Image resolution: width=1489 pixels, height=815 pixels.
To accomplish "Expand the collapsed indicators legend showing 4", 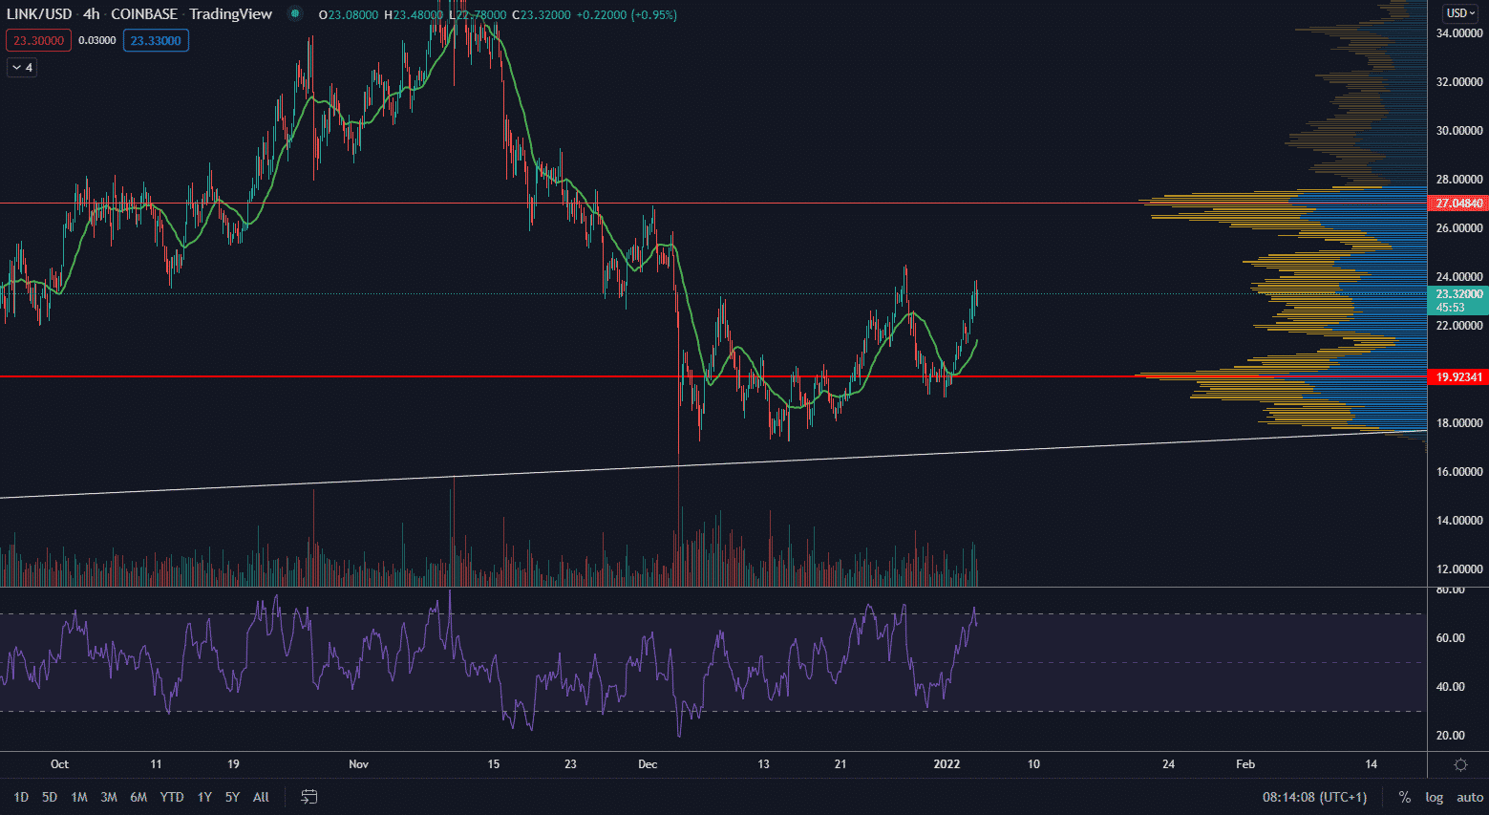I will [x=22, y=67].
